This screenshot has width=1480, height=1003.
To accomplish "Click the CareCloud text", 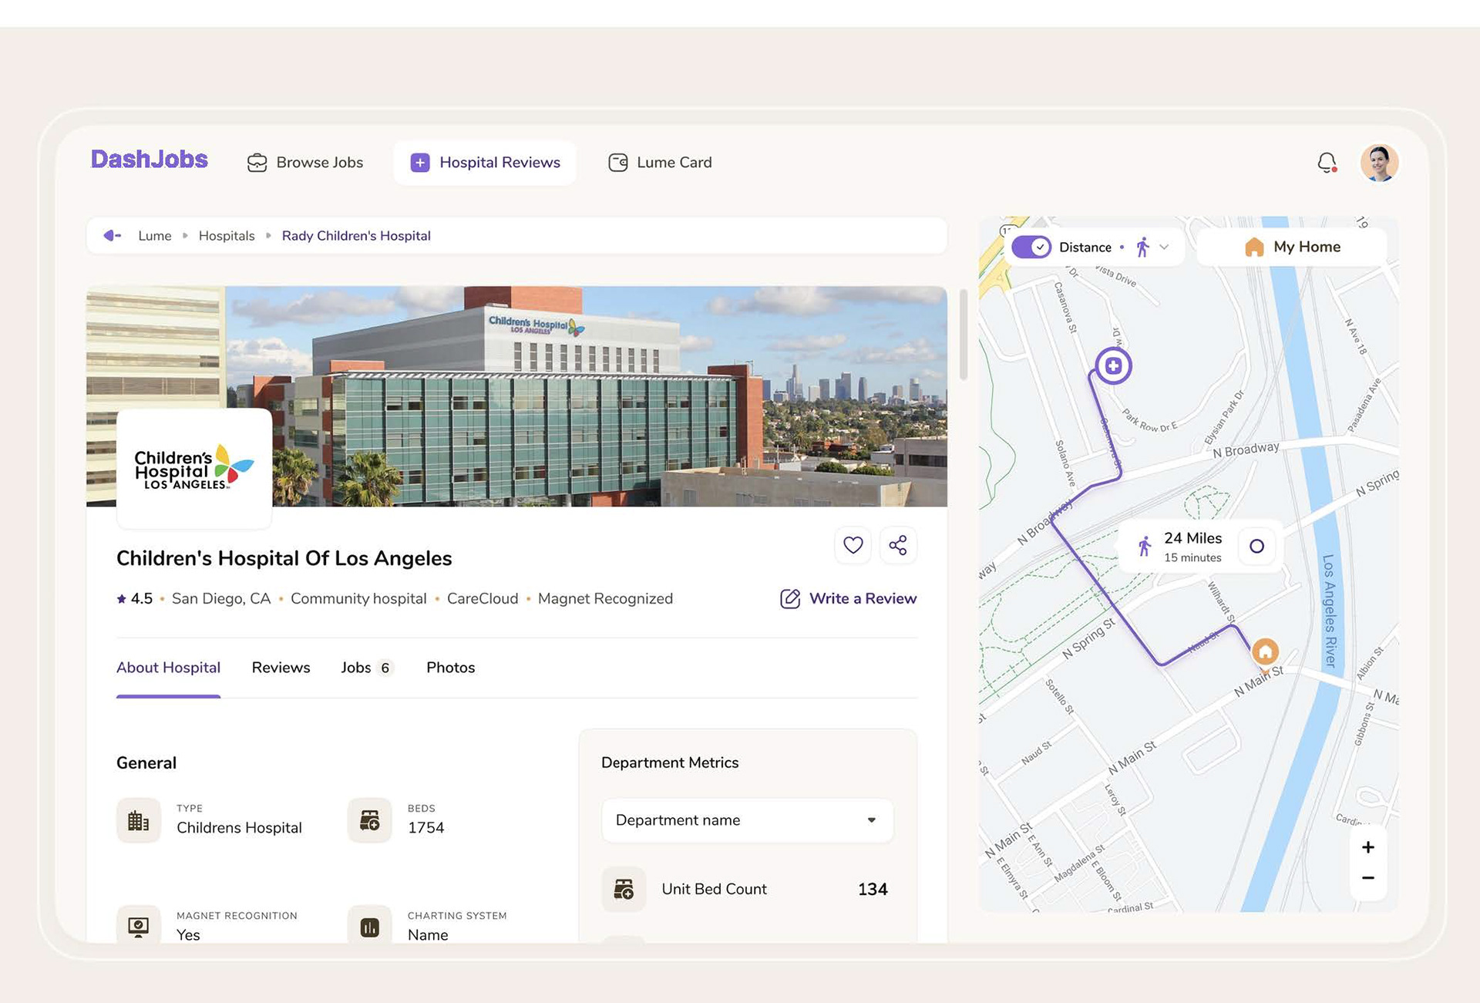I will 483,599.
